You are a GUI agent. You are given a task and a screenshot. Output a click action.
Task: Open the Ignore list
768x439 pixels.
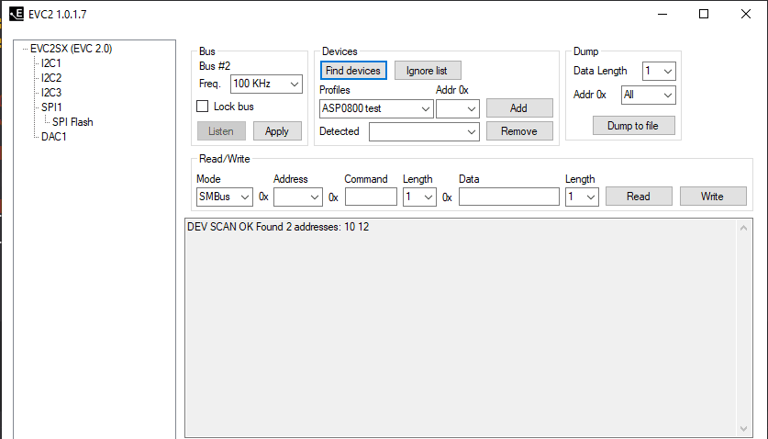(427, 71)
